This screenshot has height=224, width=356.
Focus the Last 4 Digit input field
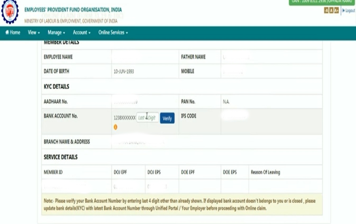tap(147, 118)
